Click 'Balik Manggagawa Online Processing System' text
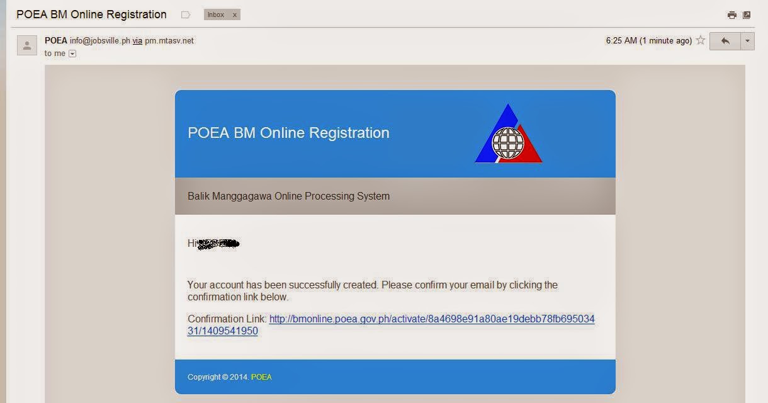This screenshot has height=403, width=768. (288, 196)
